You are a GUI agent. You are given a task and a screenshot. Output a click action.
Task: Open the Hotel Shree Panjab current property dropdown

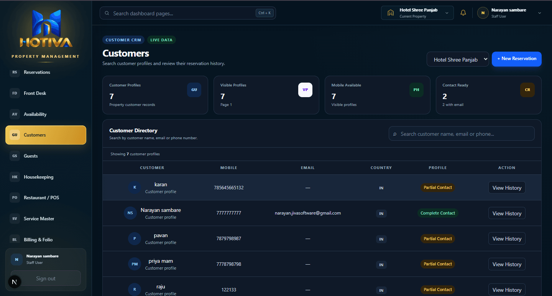[417, 13]
